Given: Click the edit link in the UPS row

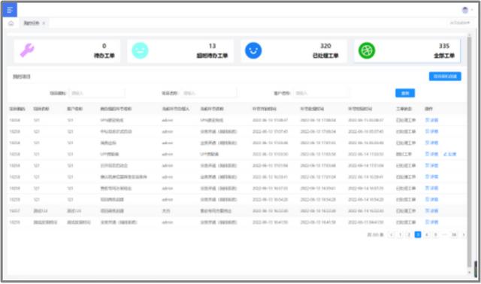Looking at the screenshot, I should tap(450, 154).
